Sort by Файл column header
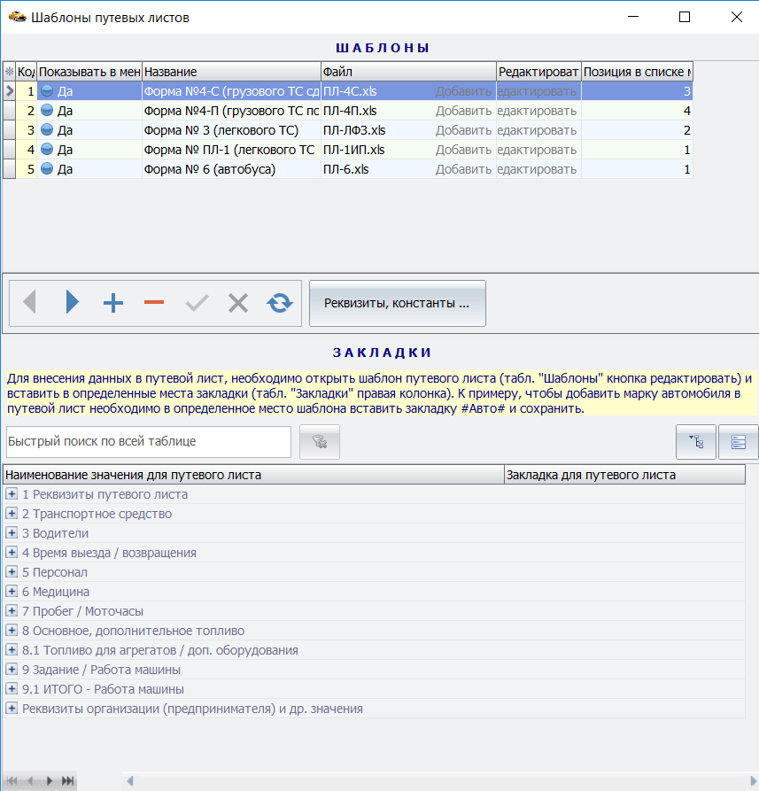Image resolution: width=759 pixels, height=791 pixels. (408, 72)
